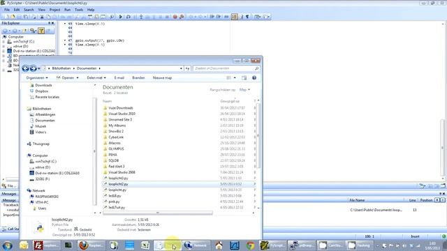This screenshot has height=251, width=447.
Task: Click the house icon in the taskbar
Action: coord(219,245)
